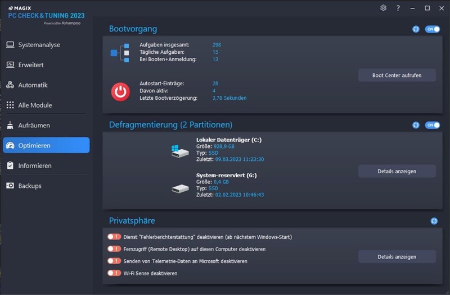Screen dimensions: 450x295
Task: Click the Lokaler Datenträger (C:) title
Action: click(229, 140)
